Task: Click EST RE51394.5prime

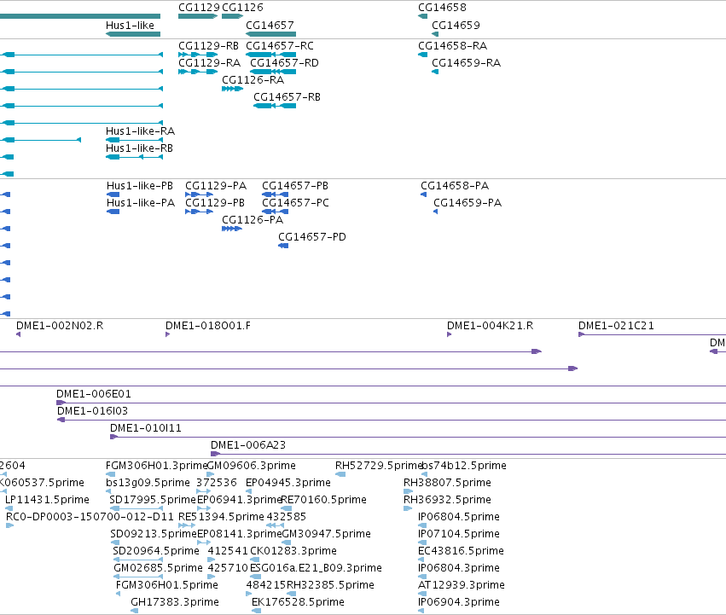Action: pyautogui.click(x=187, y=525)
